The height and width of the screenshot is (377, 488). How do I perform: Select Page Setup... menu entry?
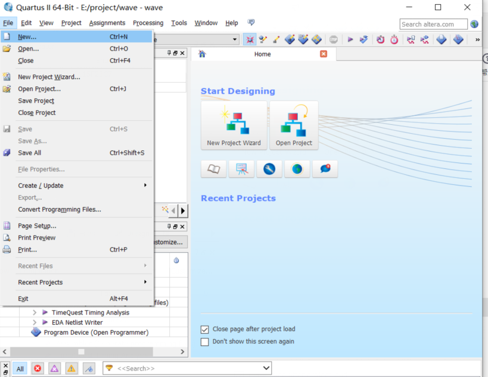77,225
